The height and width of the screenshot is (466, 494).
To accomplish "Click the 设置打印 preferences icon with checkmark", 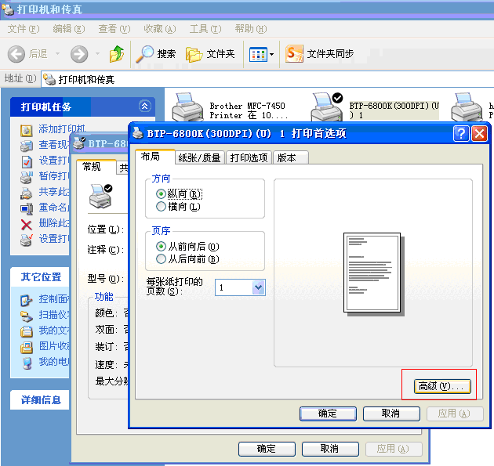I will pos(27,161).
